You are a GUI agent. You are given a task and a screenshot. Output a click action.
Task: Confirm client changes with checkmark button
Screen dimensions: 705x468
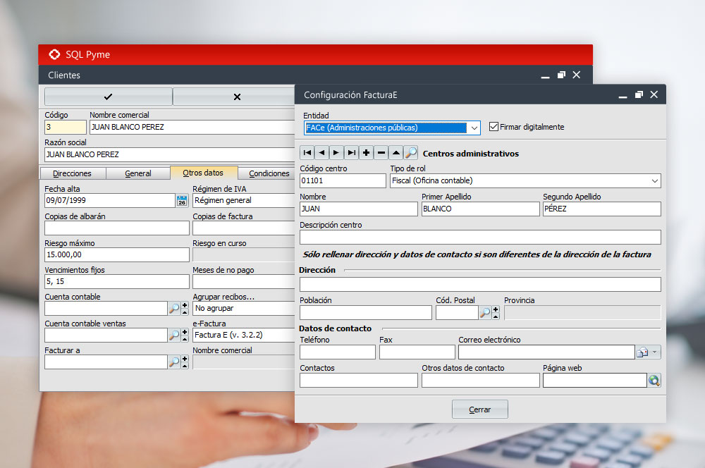click(108, 97)
